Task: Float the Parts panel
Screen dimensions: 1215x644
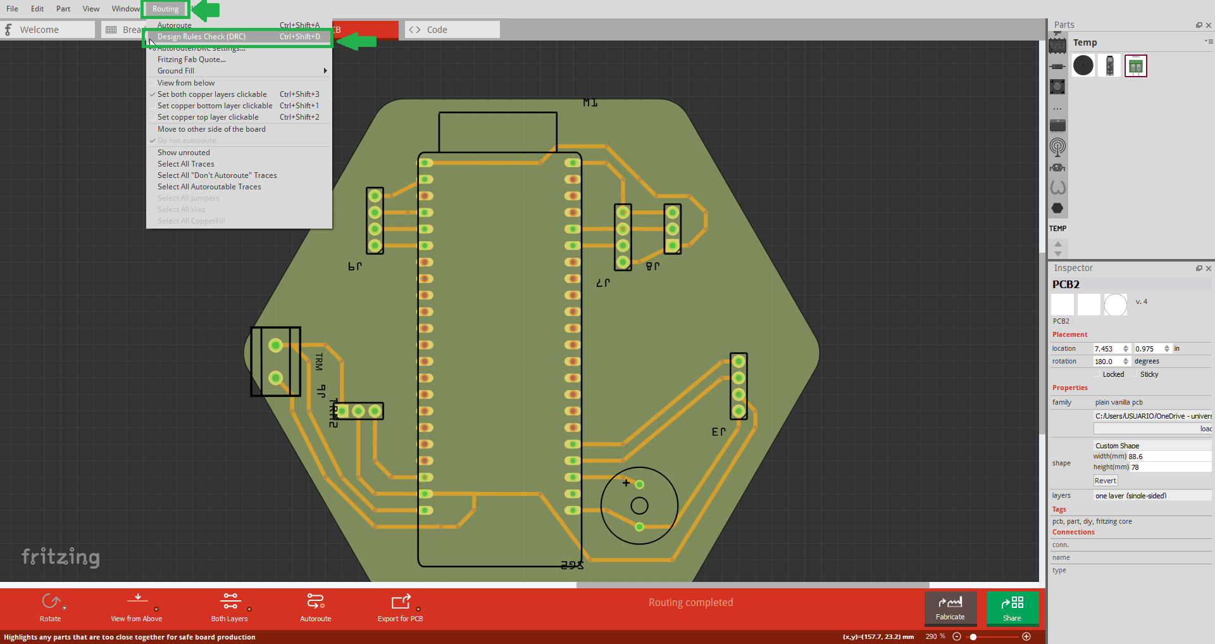Action: click(x=1199, y=25)
